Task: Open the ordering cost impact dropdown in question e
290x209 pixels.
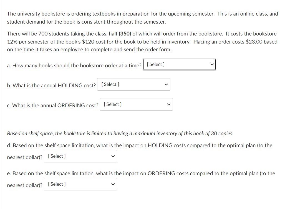Action: click(x=80, y=184)
